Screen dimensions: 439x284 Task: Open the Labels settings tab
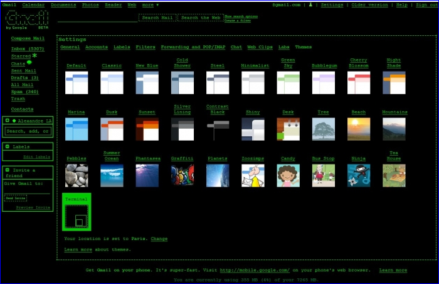click(122, 47)
